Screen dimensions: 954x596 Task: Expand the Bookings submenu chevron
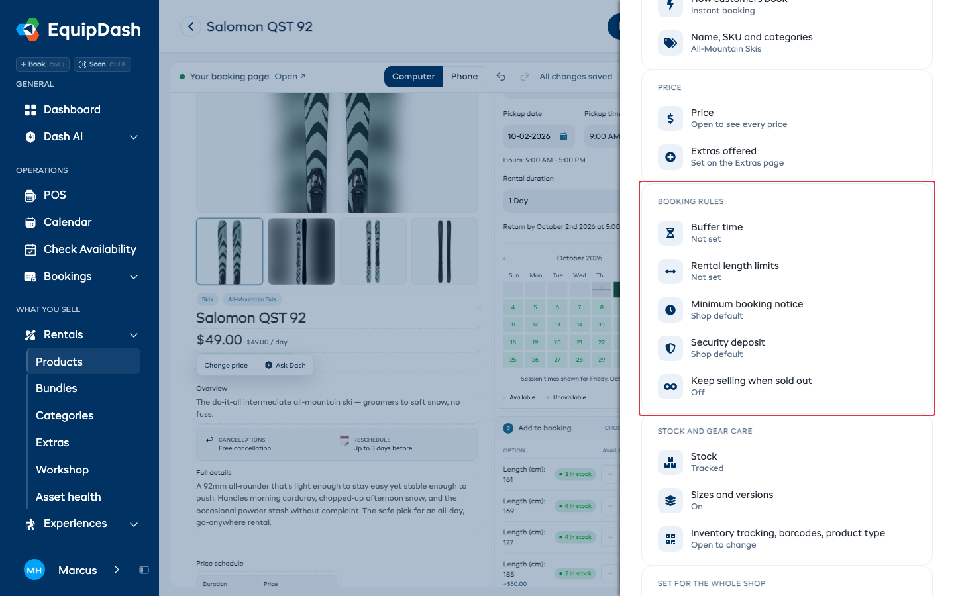[x=134, y=277]
